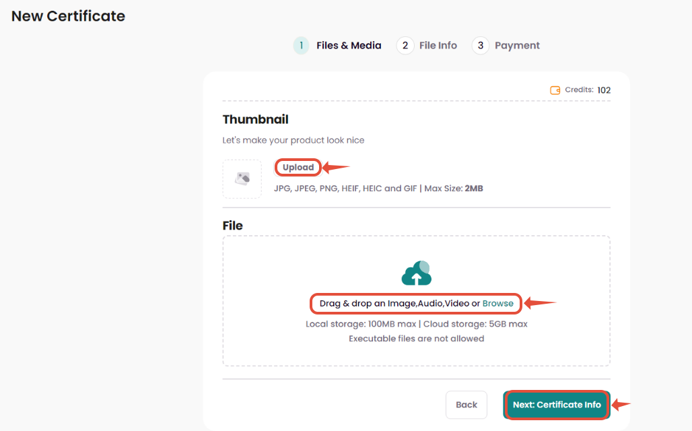Open the Browse file link
The image size is (692, 431).
click(498, 303)
